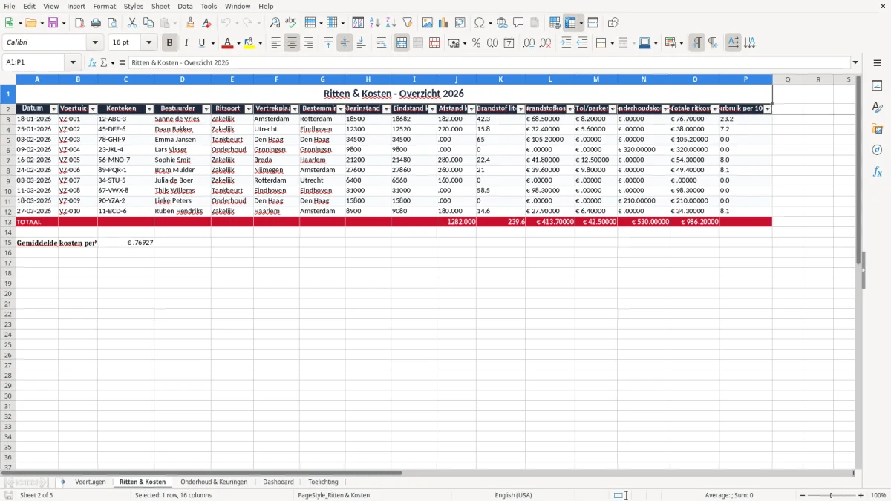Click the yellow background color swatch
The image size is (891, 501).
point(249,43)
